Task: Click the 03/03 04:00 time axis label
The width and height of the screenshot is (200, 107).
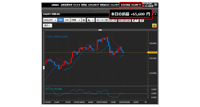Action: pos(102,102)
